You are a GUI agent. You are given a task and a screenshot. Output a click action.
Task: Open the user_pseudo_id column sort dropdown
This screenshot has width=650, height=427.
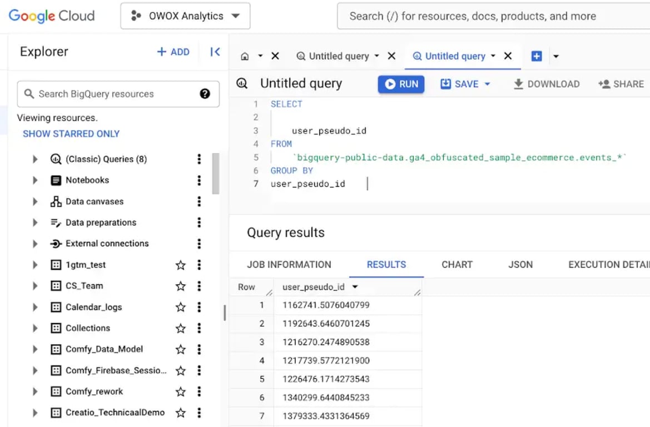point(355,287)
